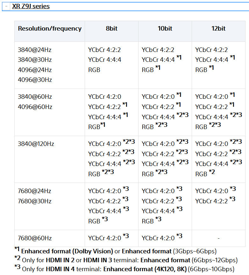Viewport: 249px width, 275px height.
Task: Click the 4096@60Hz resolution text
Action: point(35,107)
